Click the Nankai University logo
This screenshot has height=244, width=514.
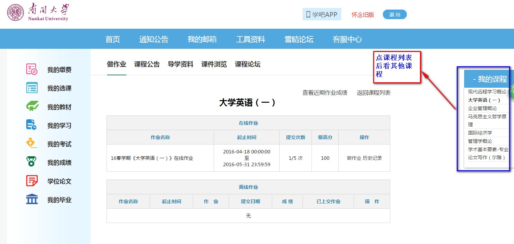38,12
